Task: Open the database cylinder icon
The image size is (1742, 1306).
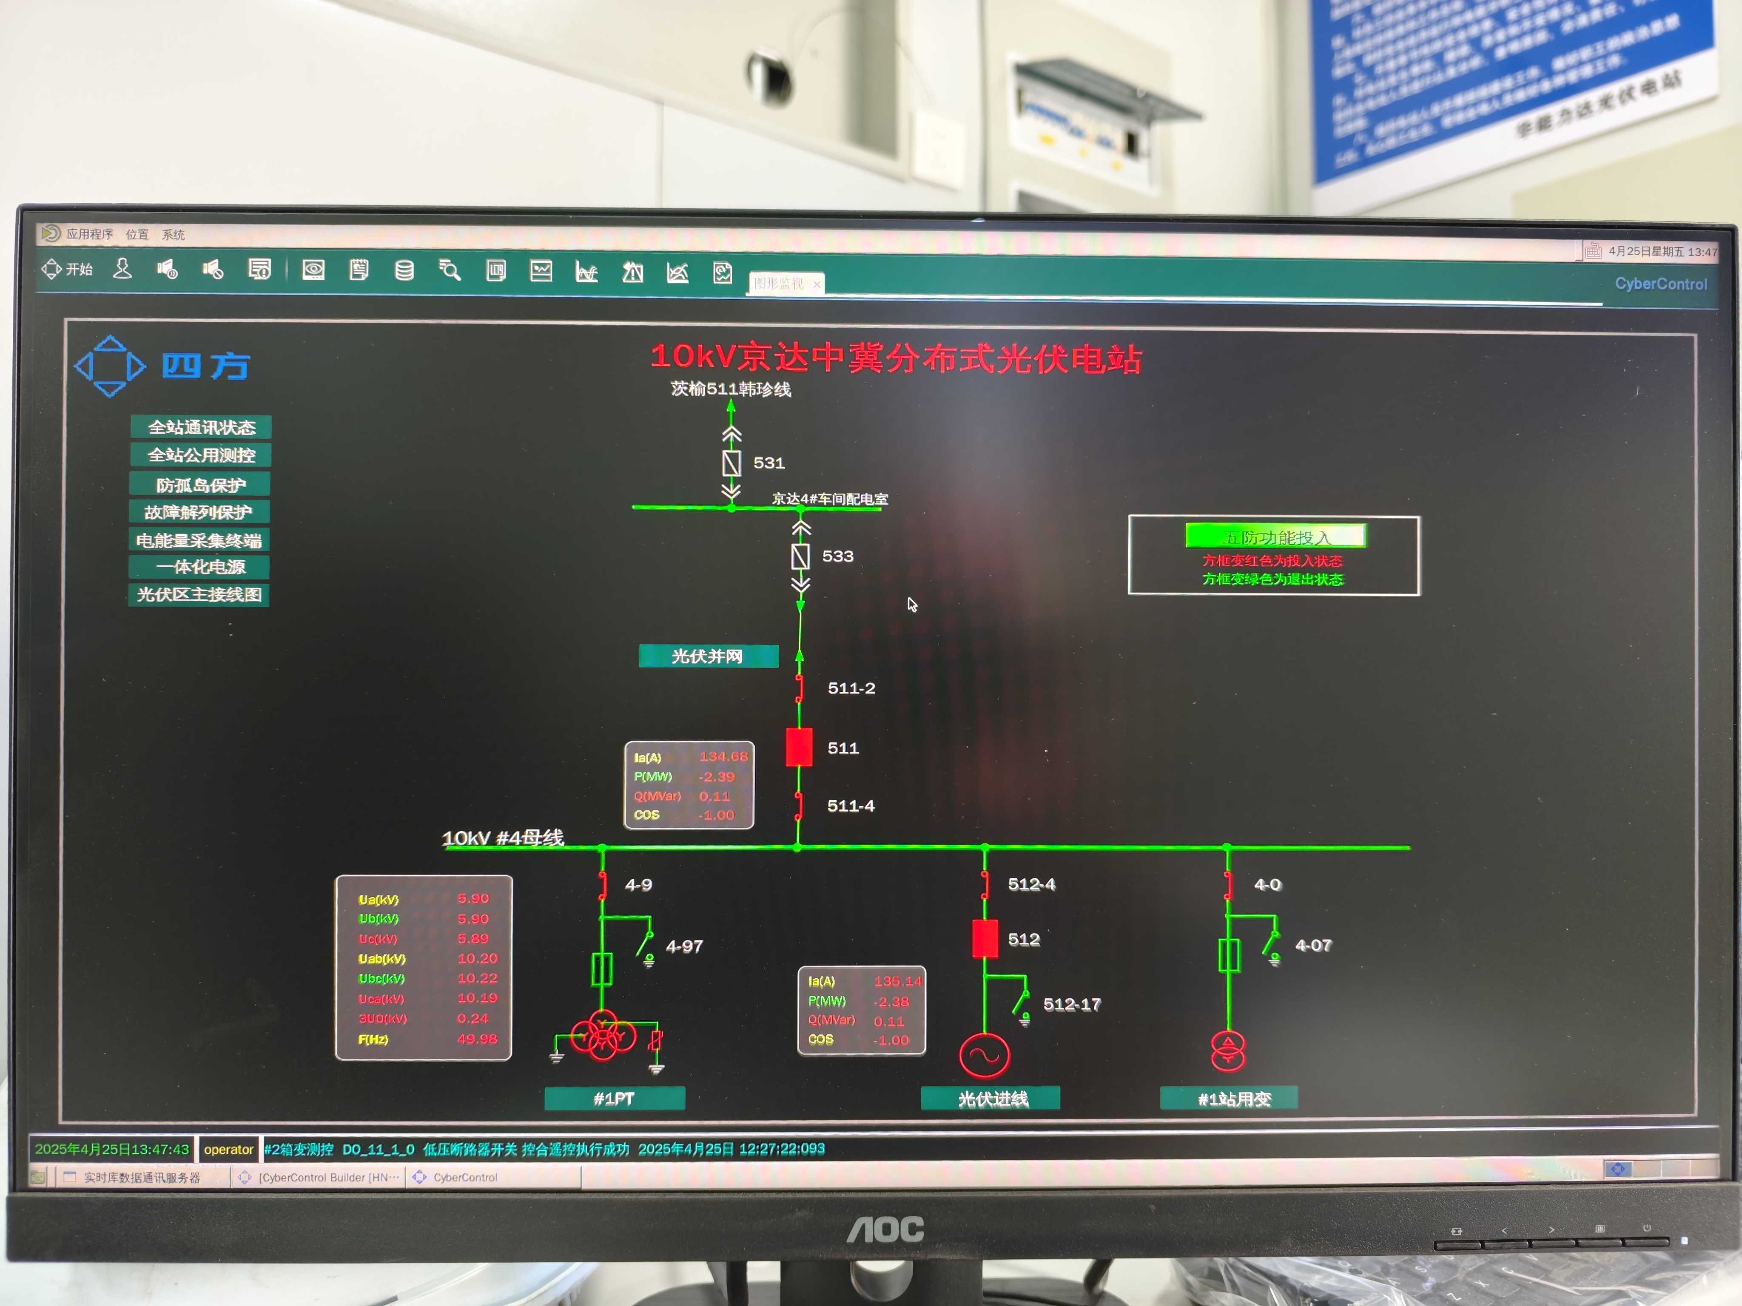Action: (x=404, y=271)
